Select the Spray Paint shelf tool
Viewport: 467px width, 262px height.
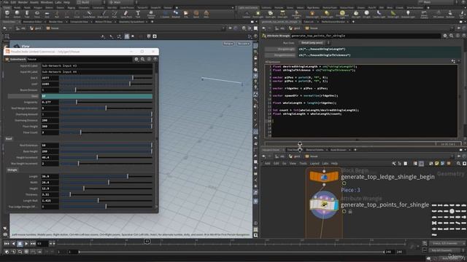(126, 14)
